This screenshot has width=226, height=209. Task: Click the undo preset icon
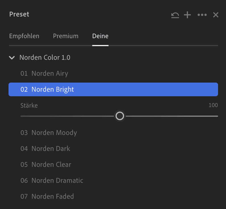(x=175, y=15)
